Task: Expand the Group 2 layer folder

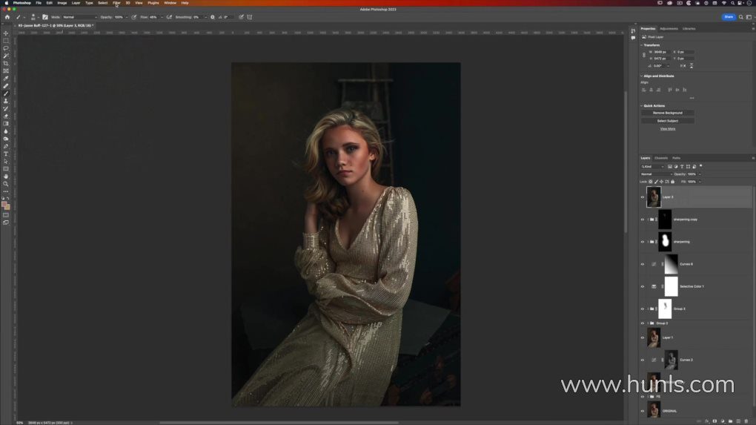Action: [649, 323]
